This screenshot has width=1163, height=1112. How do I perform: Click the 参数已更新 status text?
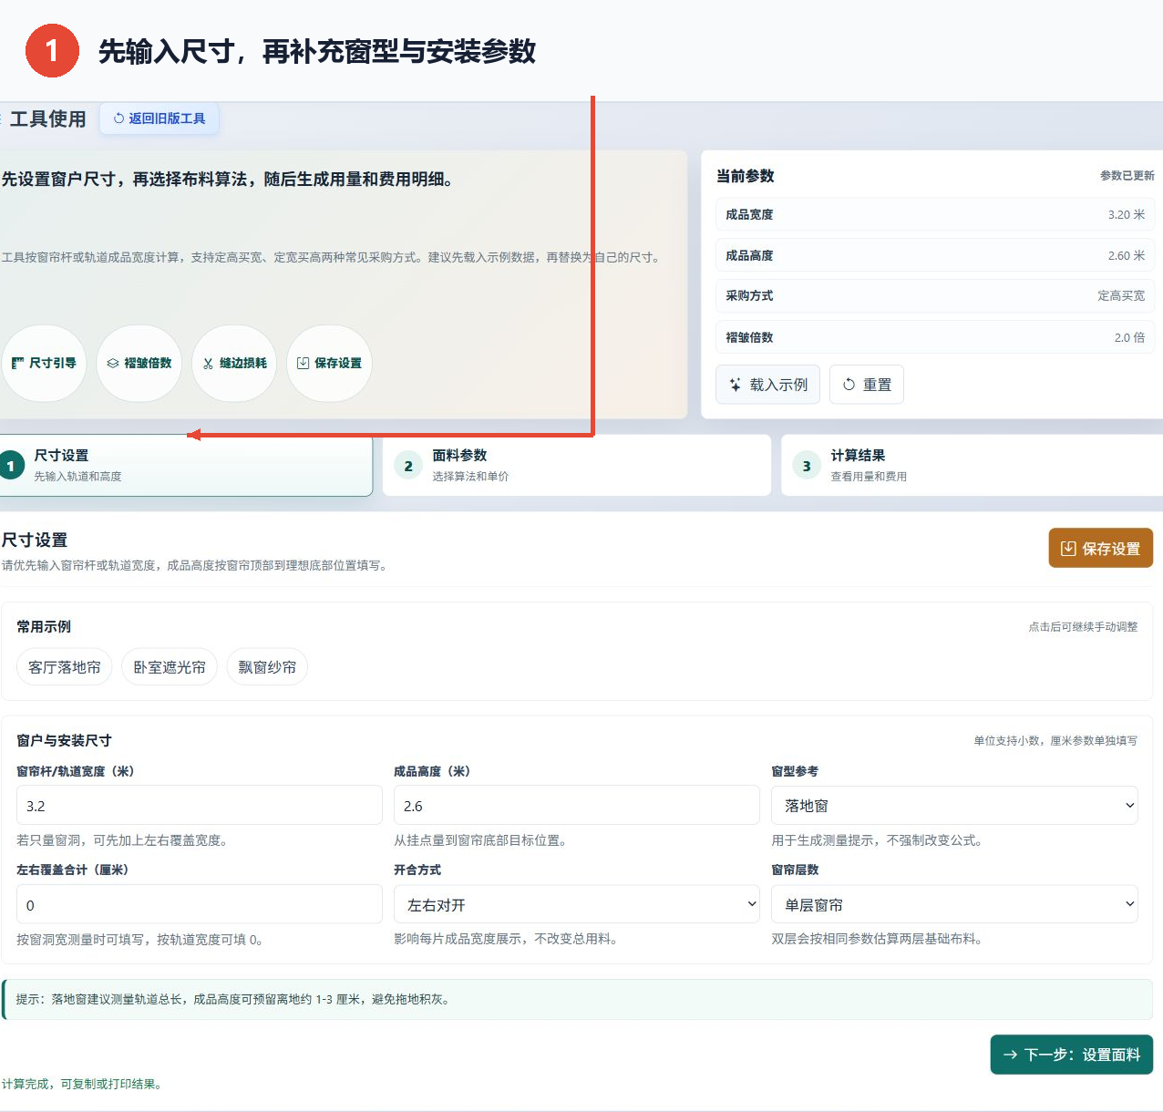pos(1127,176)
